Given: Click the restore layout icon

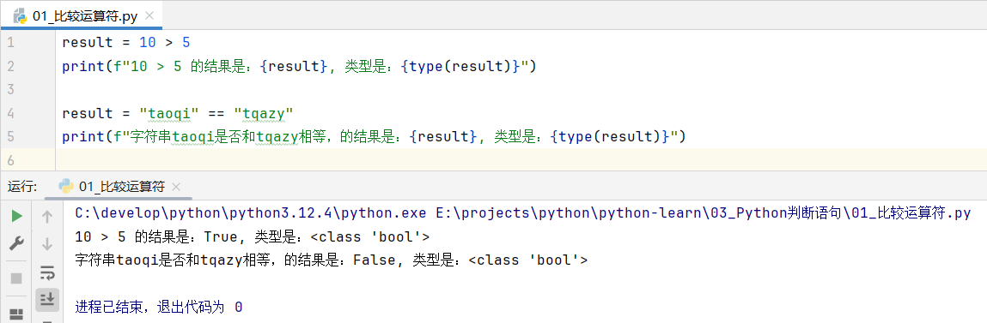Looking at the screenshot, I should (17, 313).
